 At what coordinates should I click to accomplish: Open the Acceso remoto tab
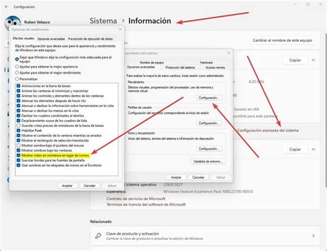215,68
